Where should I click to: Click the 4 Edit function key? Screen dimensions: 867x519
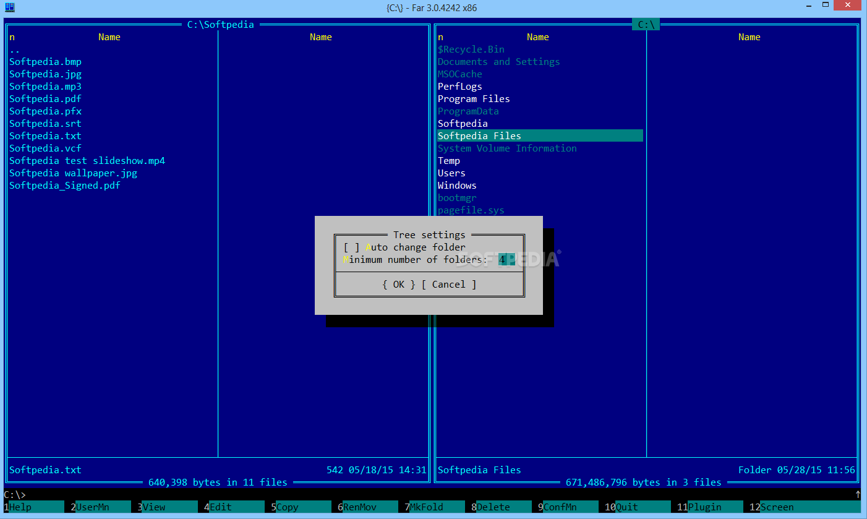pos(234,507)
